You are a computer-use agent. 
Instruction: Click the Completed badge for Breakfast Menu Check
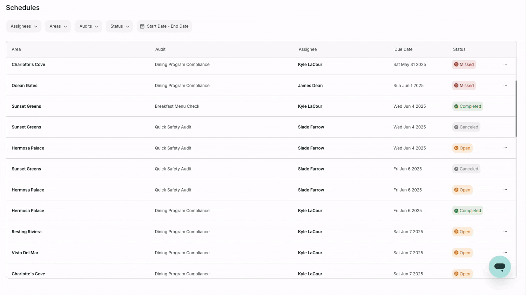[x=467, y=106]
